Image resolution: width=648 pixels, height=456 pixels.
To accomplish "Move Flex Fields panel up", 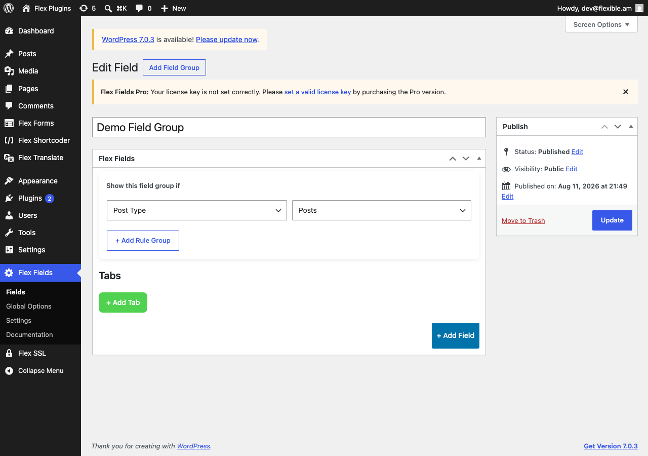I will pyautogui.click(x=453, y=159).
